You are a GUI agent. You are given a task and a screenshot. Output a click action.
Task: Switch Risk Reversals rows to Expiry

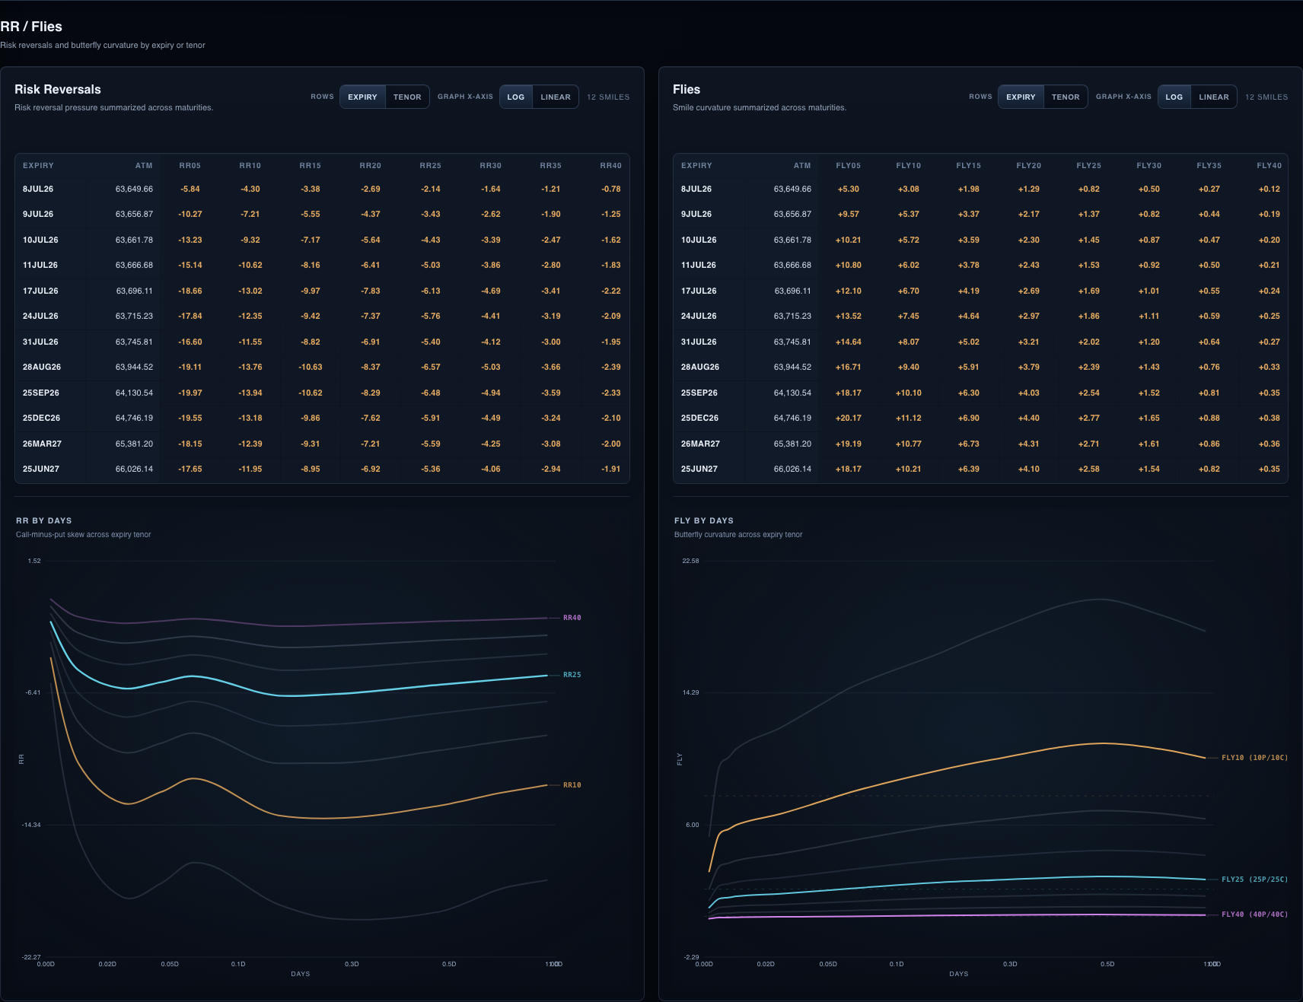click(362, 97)
